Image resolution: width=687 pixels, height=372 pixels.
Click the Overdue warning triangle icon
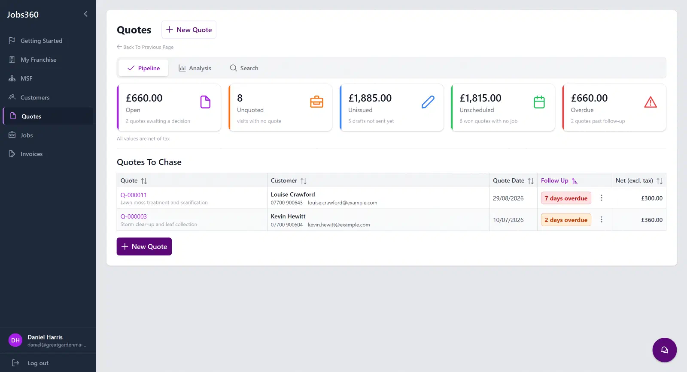(651, 102)
